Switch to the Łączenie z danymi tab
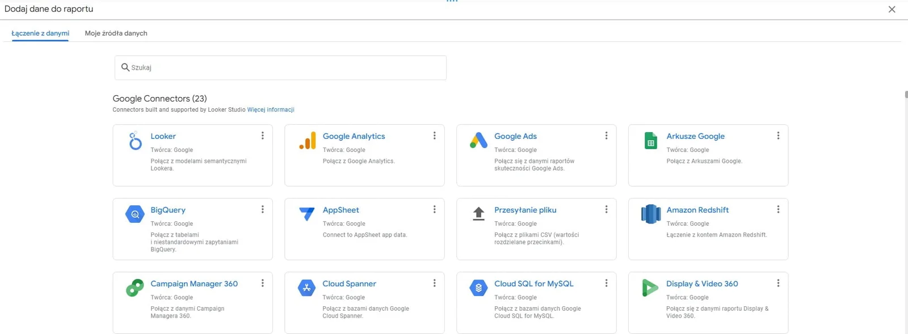 (x=40, y=33)
